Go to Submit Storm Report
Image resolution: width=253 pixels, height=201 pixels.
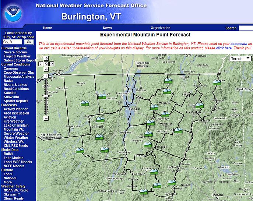[20, 60]
